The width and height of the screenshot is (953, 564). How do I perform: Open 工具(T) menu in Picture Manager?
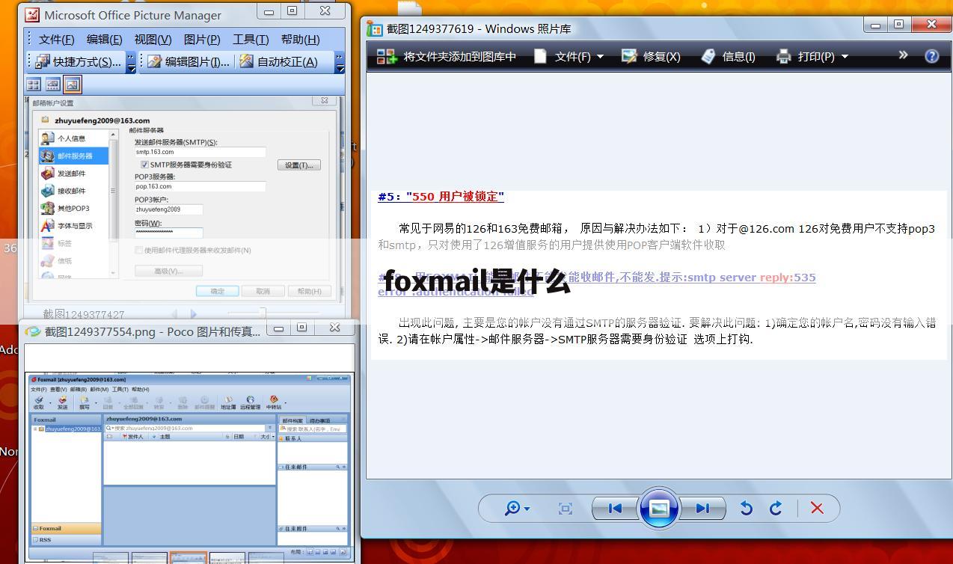(x=251, y=39)
